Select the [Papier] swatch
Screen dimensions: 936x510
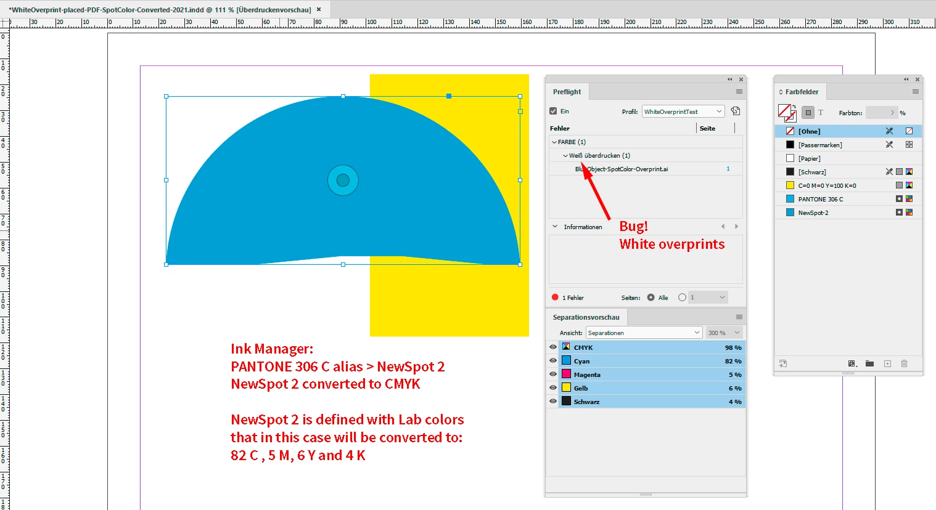point(848,158)
